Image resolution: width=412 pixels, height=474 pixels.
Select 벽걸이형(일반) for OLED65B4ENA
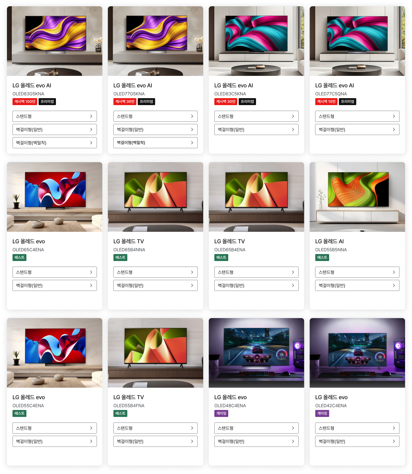pos(256,285)
